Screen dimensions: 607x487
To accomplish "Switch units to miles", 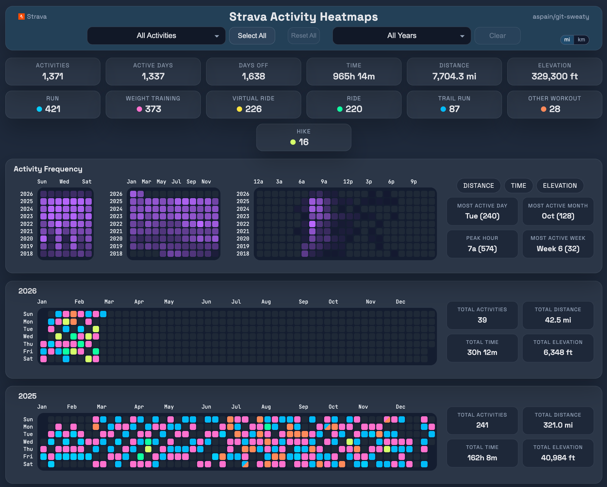I will pyautogui.click(x=567, y=40).
